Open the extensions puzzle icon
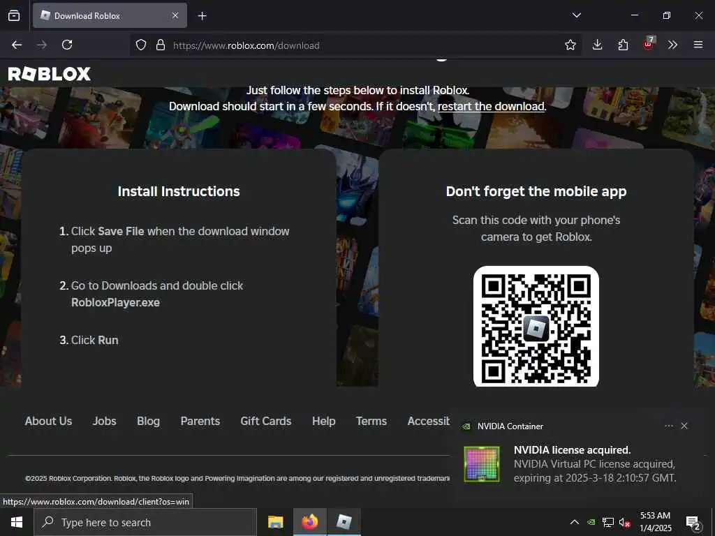The width and height of the screenshot is (715, 536). (623, 45)
